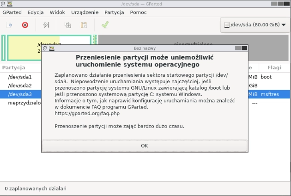Open the Edycja menu
Screen dimensions: 291x196
(36, 12)
